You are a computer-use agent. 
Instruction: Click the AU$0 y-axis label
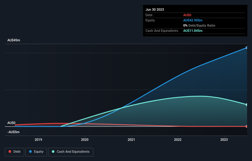pos(11,123)
